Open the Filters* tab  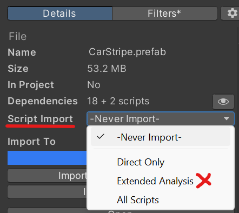pos(164,14)
